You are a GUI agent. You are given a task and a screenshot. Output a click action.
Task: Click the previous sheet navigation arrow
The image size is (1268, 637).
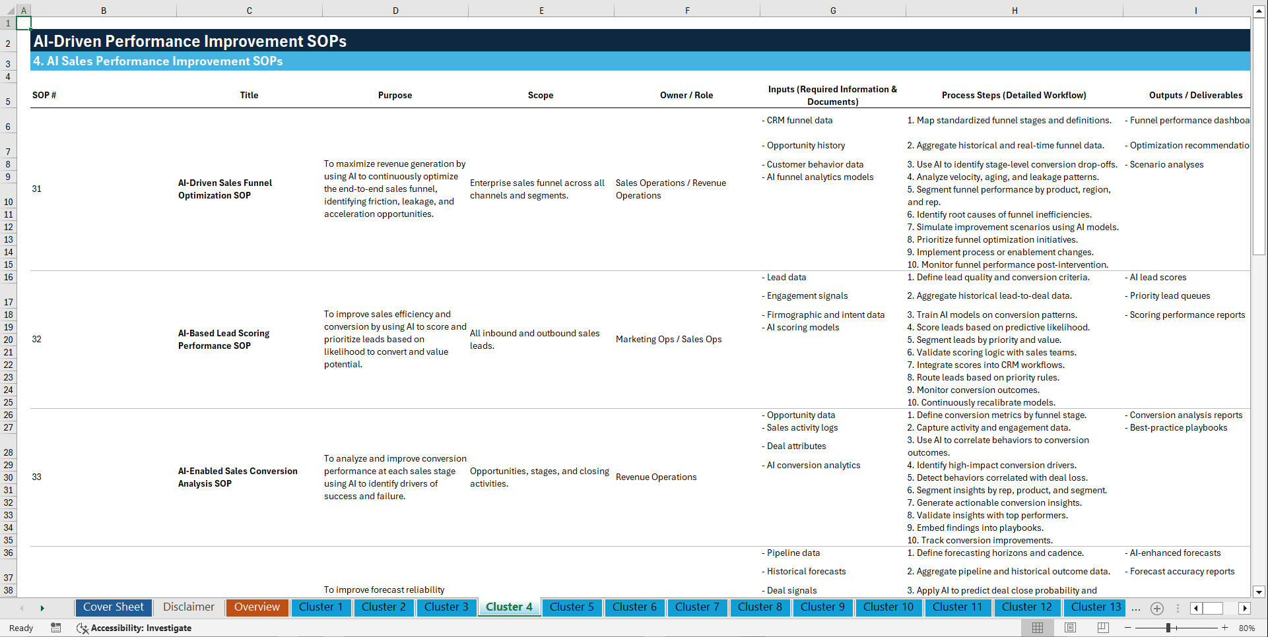coord(22,607)
